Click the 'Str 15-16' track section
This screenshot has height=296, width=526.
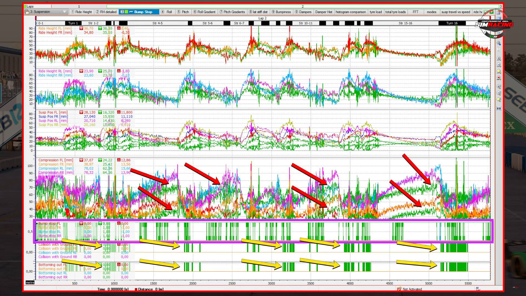point(405,23)
